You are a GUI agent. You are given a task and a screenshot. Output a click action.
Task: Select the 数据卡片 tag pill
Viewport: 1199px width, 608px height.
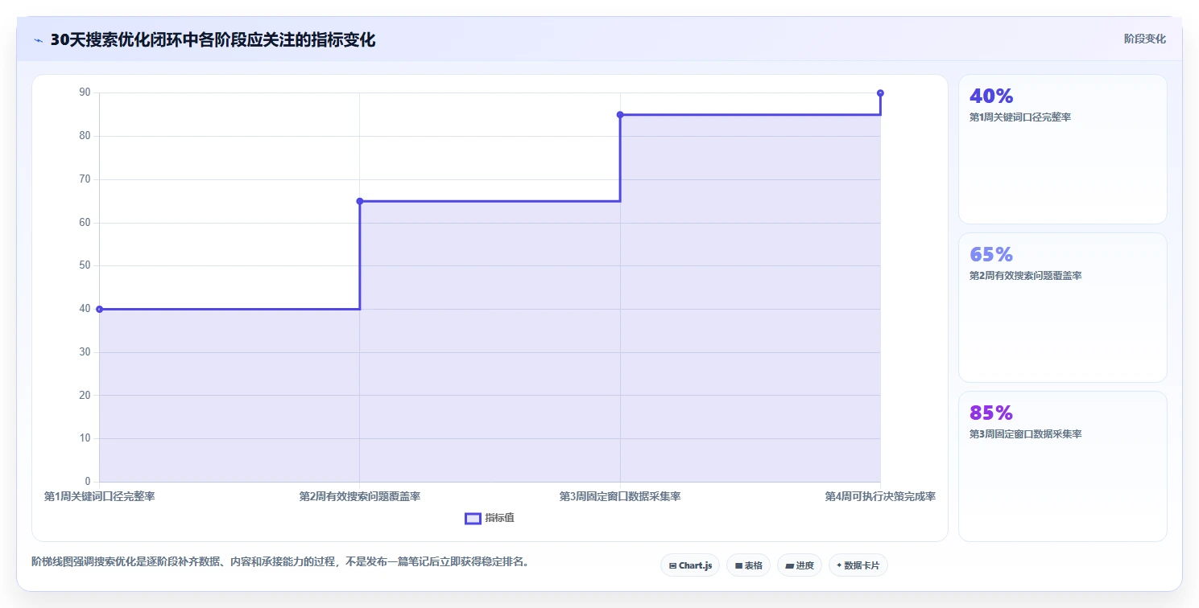click(x=858, y=565)
